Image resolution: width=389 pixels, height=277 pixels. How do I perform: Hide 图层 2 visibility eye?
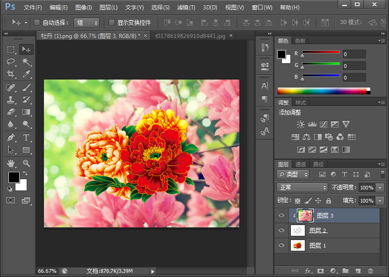point(281,230)
